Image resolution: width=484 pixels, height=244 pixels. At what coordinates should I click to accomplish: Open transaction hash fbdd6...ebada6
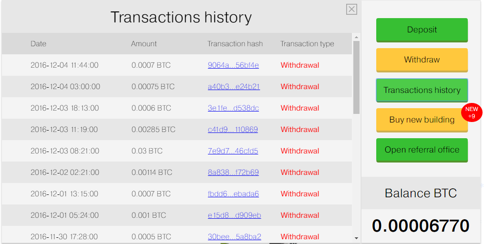tap(233, 193)
